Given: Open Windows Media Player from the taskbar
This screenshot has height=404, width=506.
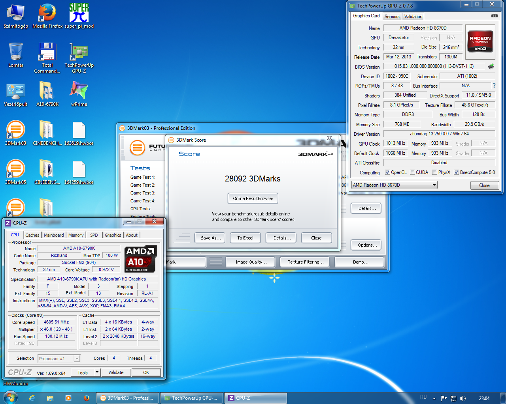Looking at the screenshot, I should point(68,398).
